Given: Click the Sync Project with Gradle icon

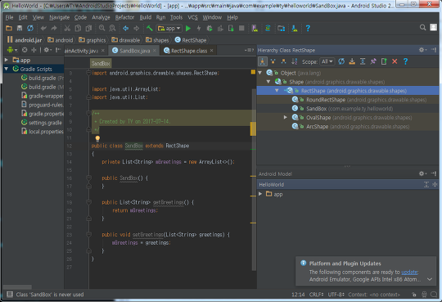Looking at the screenshot, I should coord(268,28).
